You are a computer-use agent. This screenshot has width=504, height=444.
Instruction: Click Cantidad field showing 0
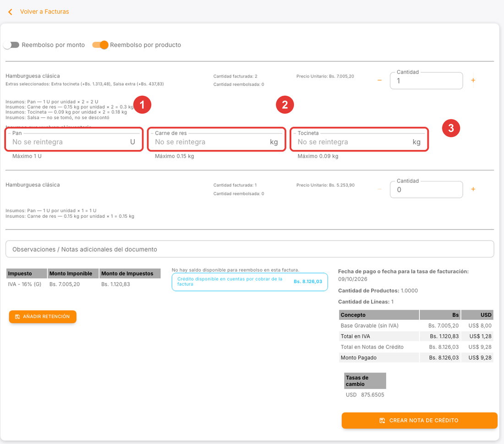pos(426,190)
